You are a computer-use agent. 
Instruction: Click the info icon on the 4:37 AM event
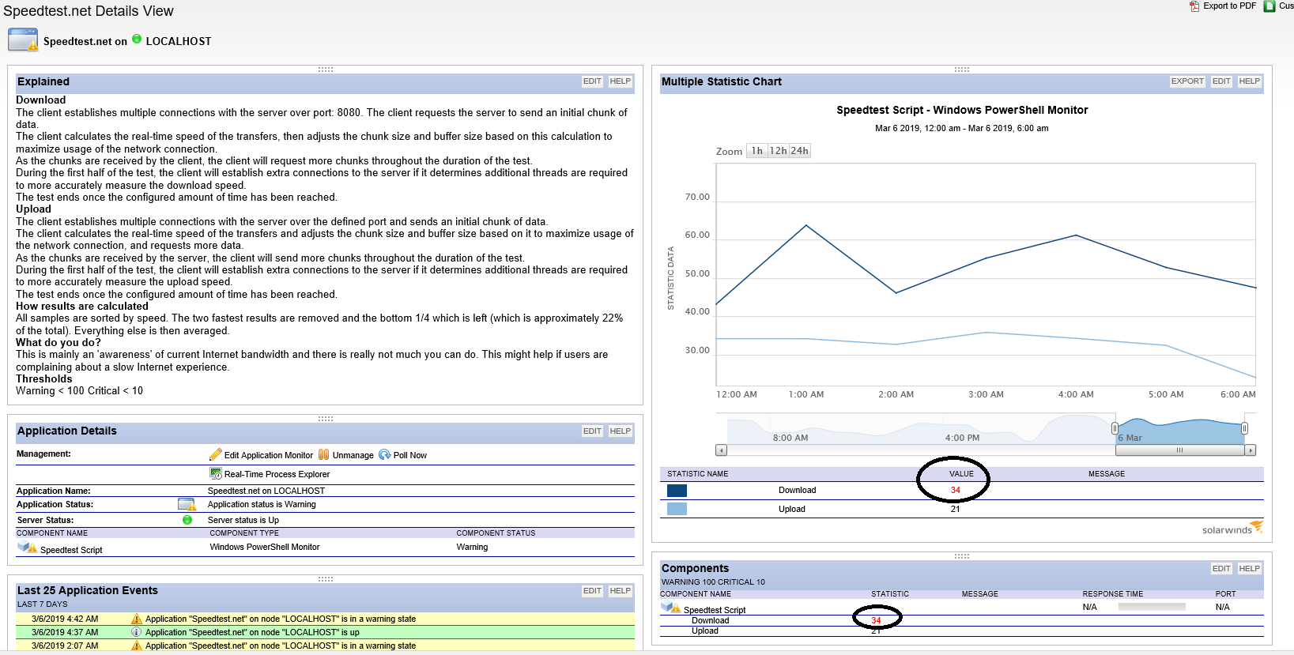click(137, 632)
